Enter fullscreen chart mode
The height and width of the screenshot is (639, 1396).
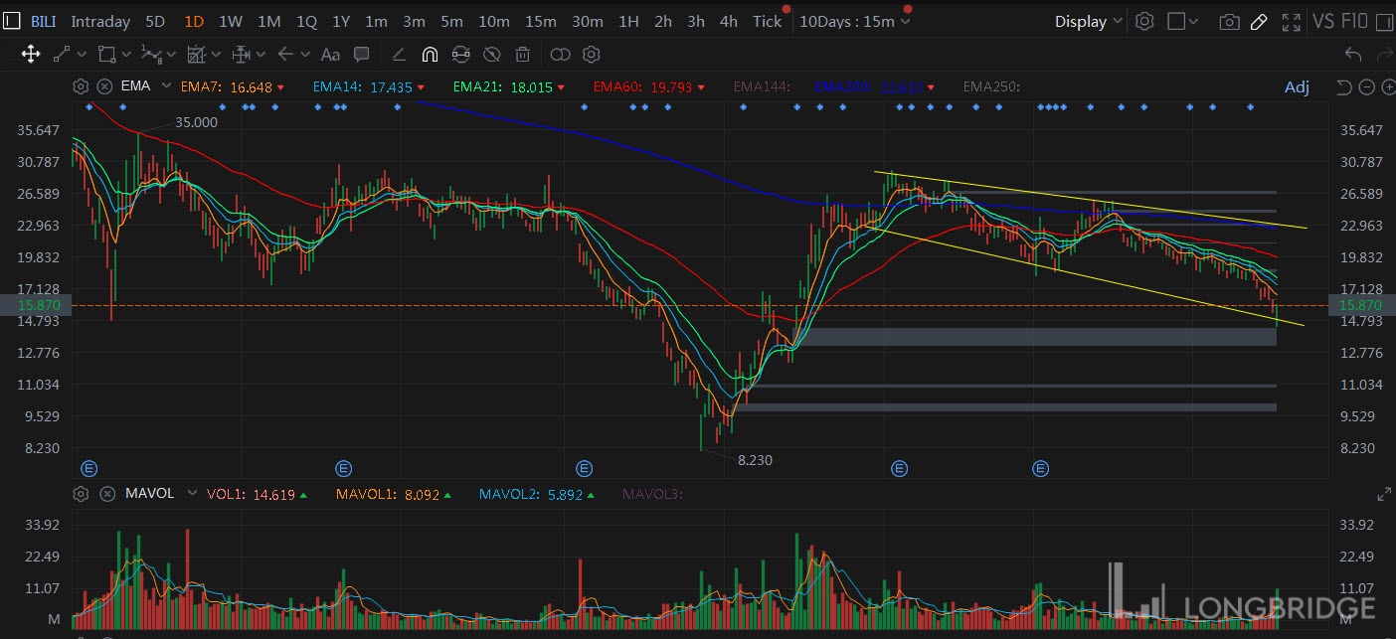(x=1291, y=21)
